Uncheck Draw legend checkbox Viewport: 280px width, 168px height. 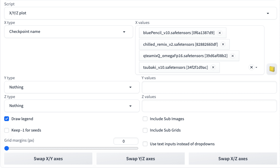[x=7, y=119]
